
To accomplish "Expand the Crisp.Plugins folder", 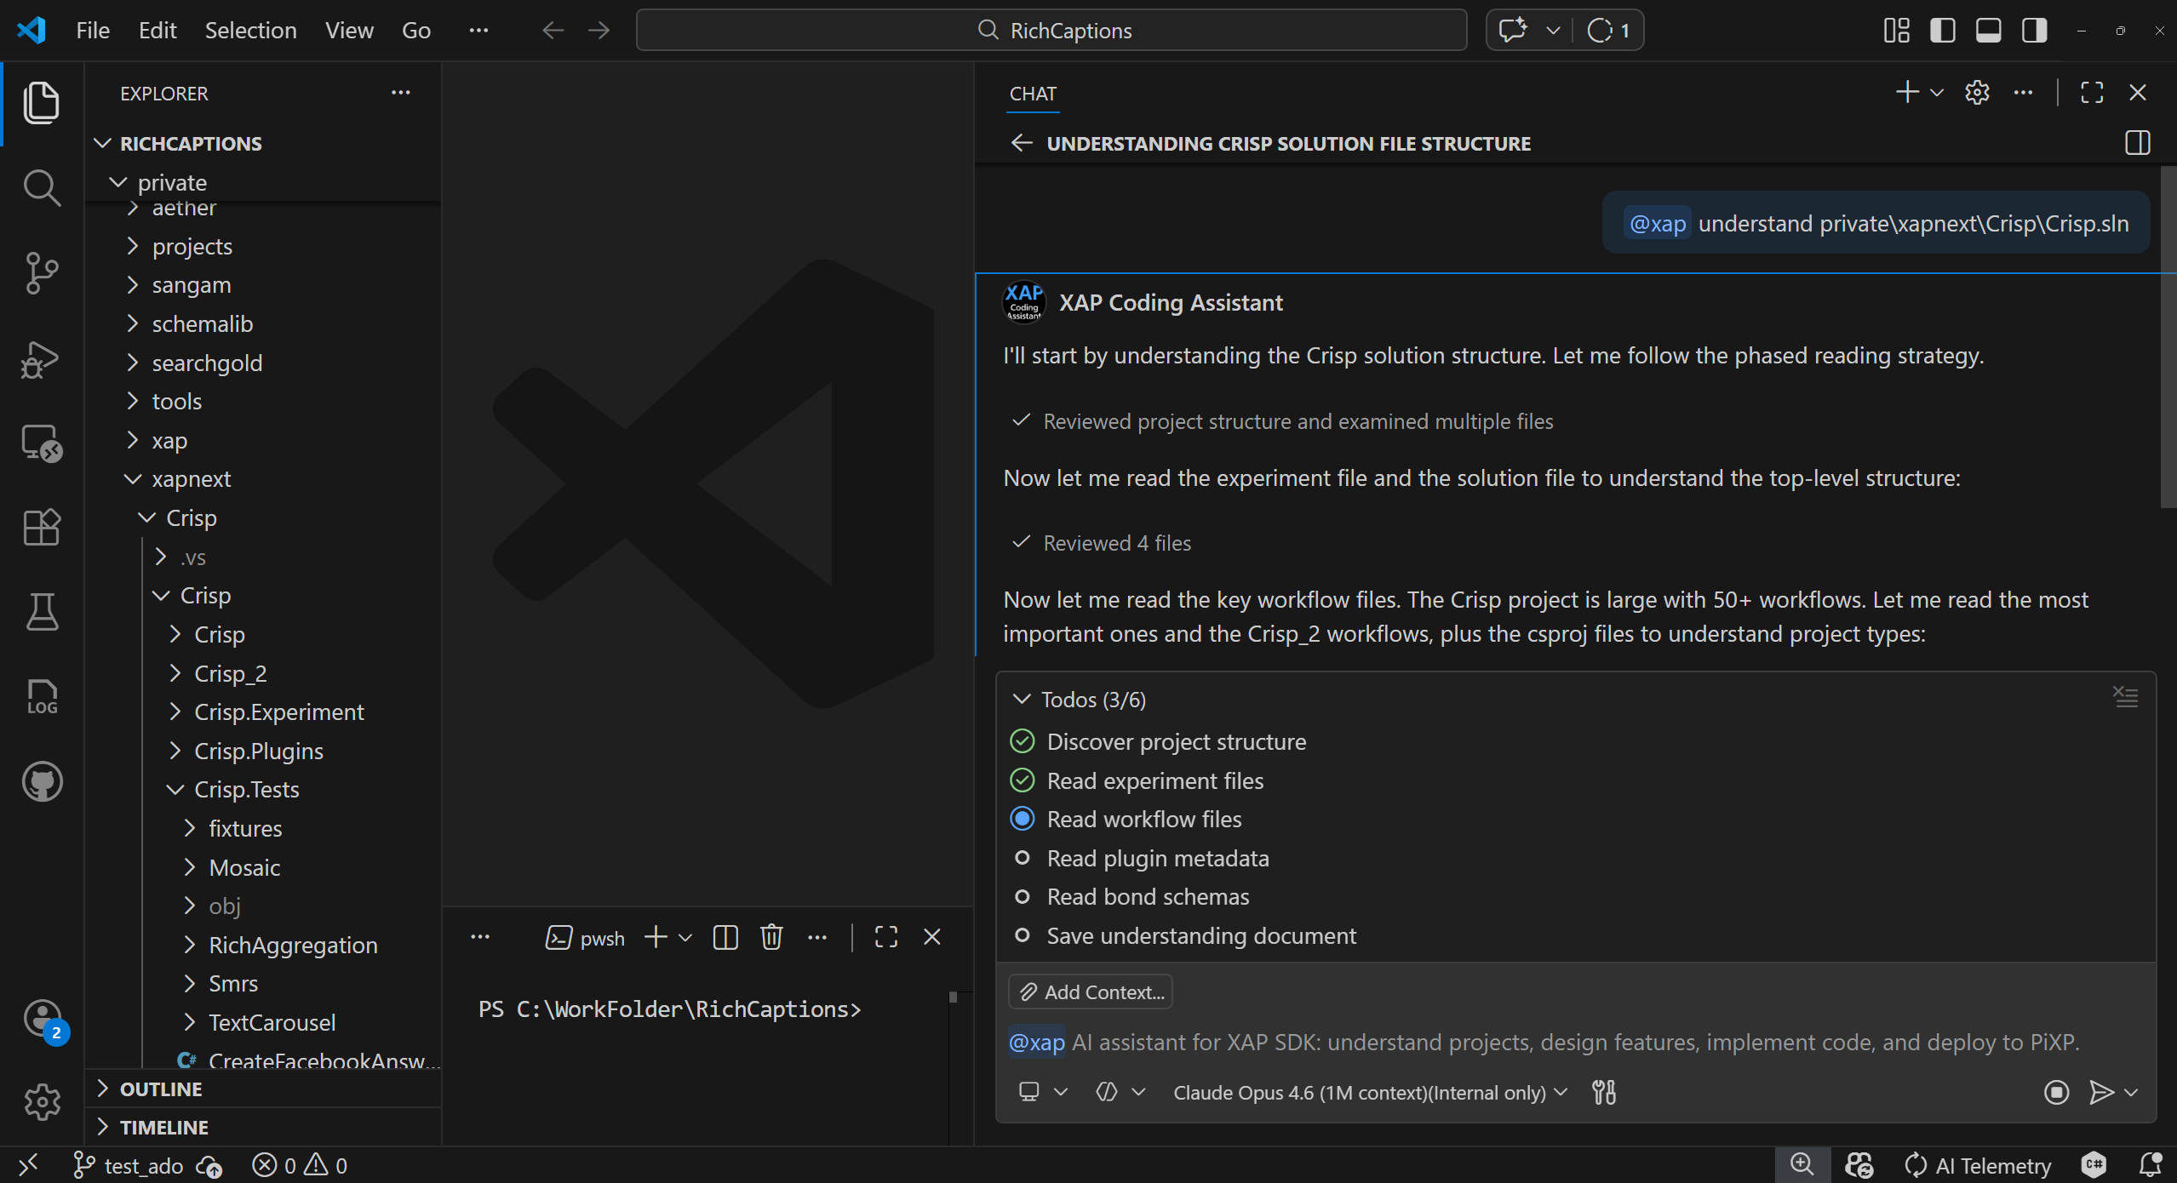I will tap(259, 751).
